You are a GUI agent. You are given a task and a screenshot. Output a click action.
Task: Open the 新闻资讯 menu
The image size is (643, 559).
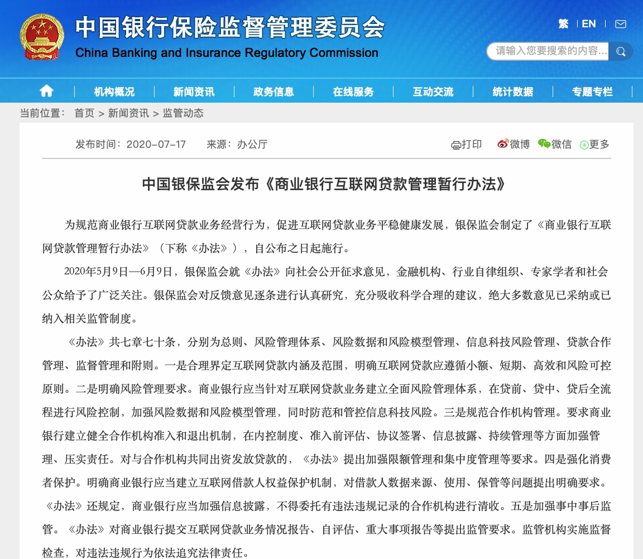coord(194,92)
